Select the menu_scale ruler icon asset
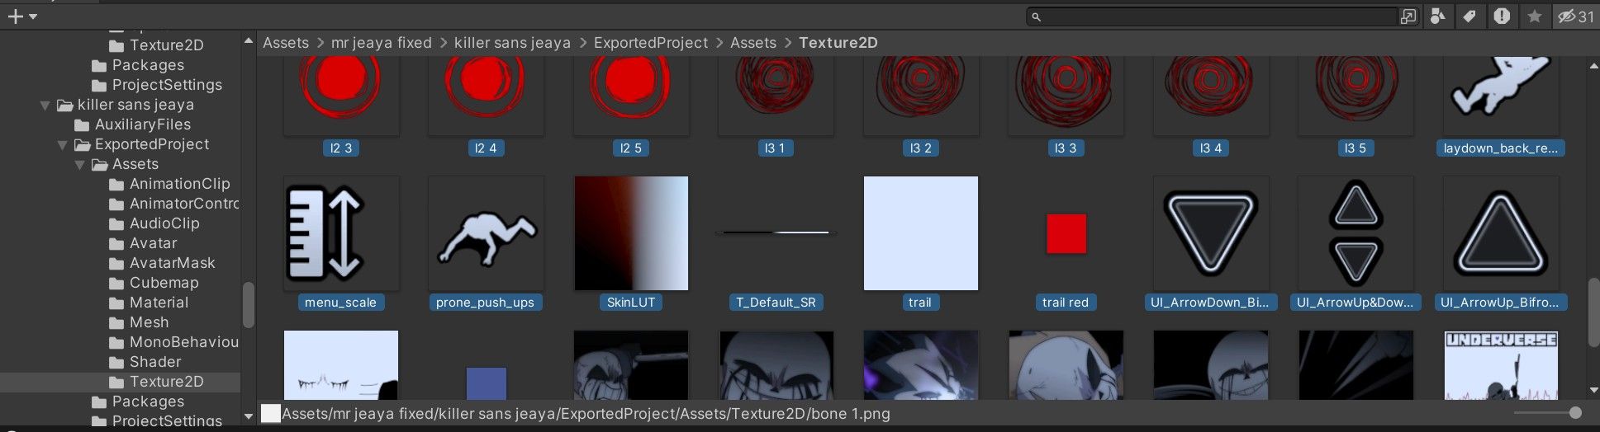1600x432 pixels. (340, 233)
